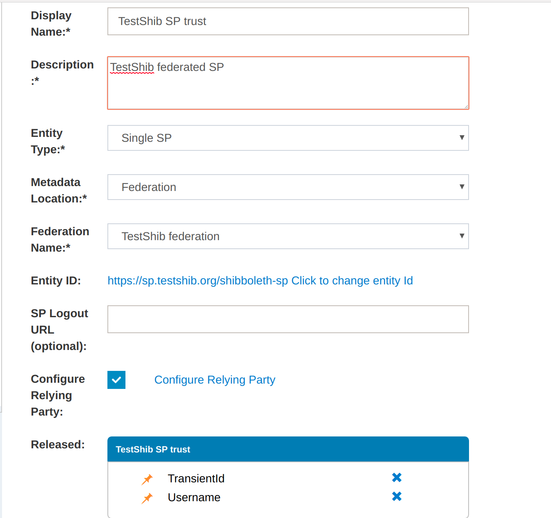This screenshot has width=551, height=518.
Task: Open the Configure Relying Party link
Action: [x=215, y=380]
